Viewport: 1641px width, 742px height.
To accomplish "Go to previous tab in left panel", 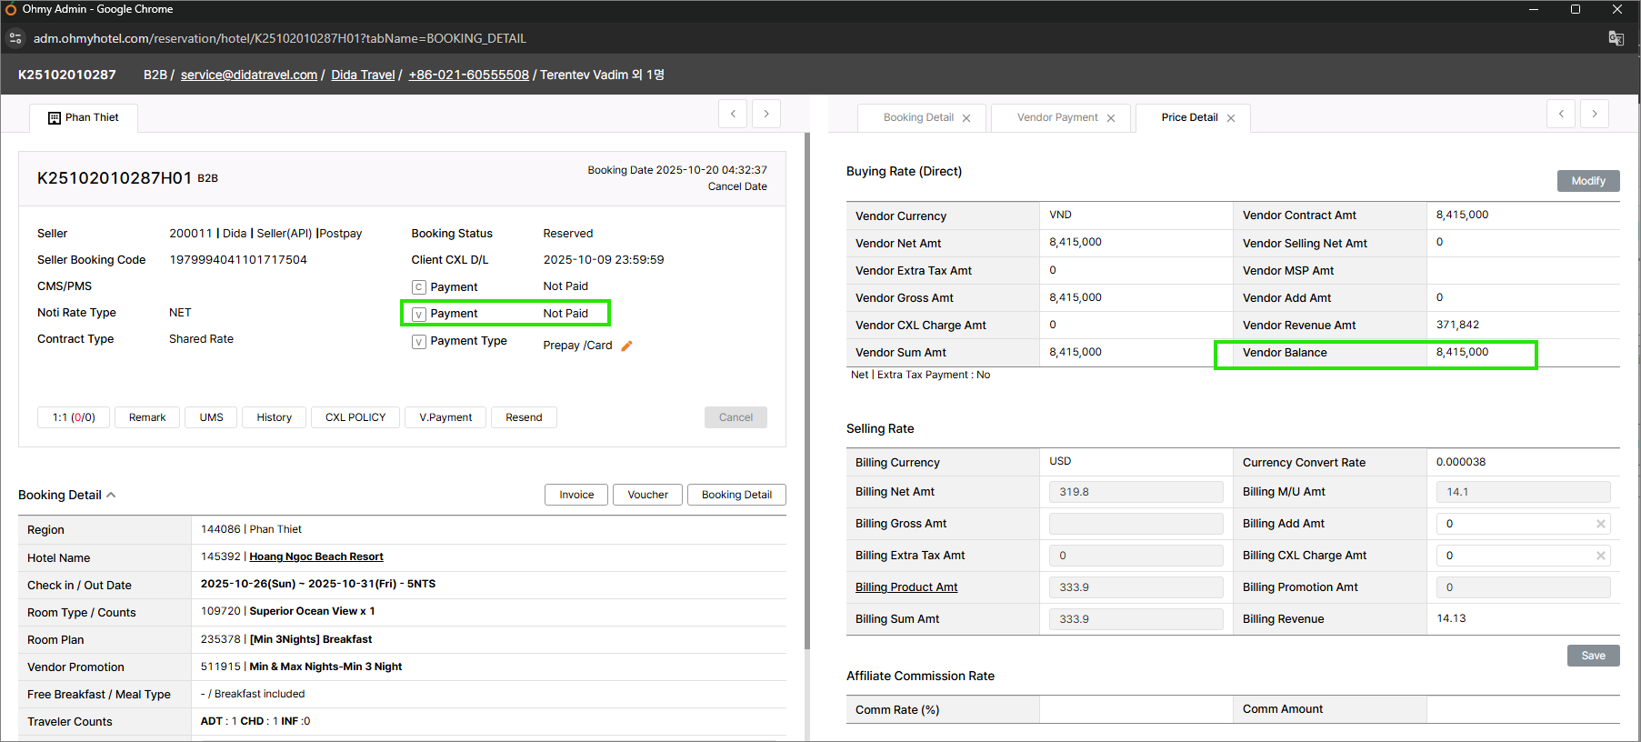I will point(733,114).
